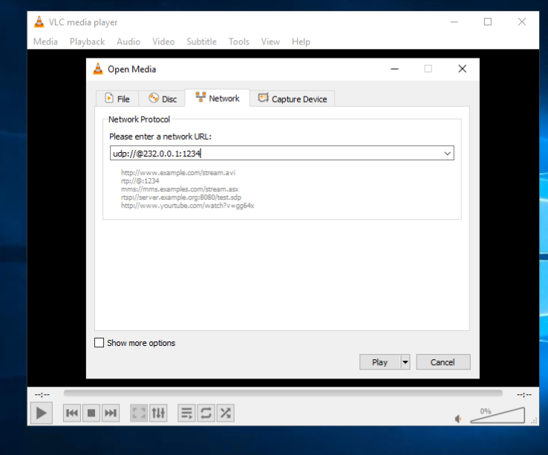This screenshot has height=455, width=548.
Task: Click the window resize grip in VLC corner
Action: [534, 421]
